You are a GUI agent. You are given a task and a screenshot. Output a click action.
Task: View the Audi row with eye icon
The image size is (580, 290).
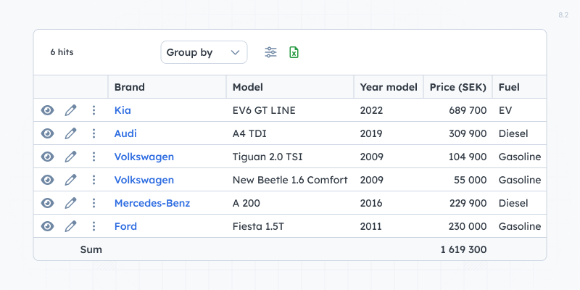(47, 133)
